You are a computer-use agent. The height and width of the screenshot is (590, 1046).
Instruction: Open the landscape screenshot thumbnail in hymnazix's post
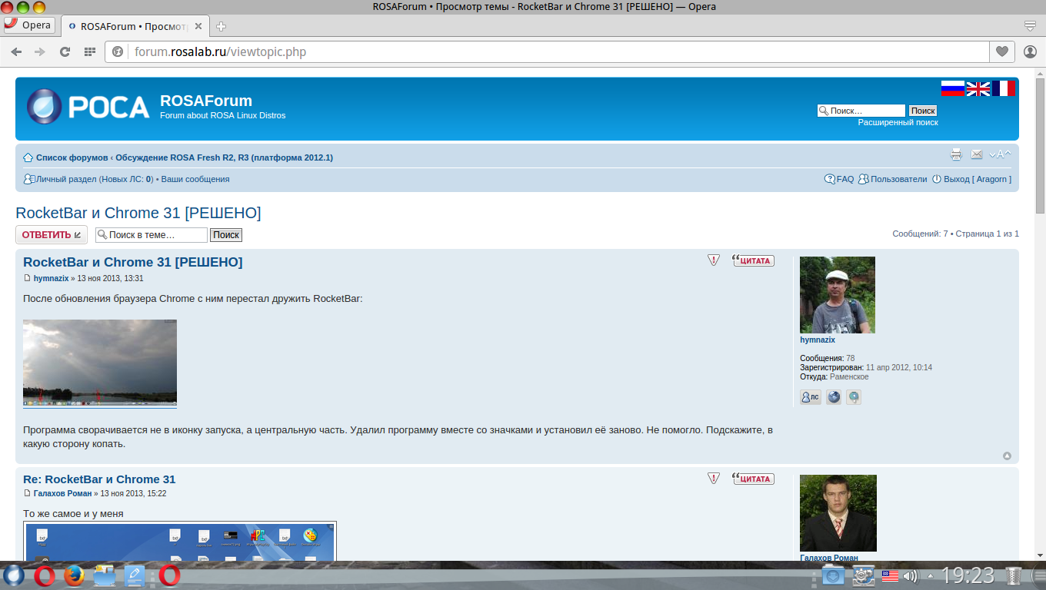[100, 363]
